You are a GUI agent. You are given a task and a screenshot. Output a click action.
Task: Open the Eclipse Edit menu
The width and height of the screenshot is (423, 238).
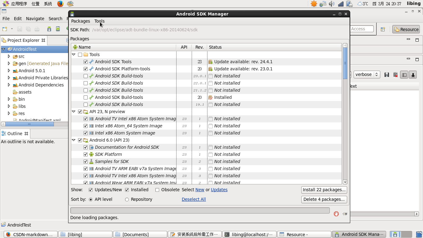18,19
